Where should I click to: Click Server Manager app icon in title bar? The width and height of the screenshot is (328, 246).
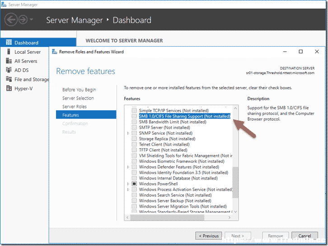click(4, 5)
